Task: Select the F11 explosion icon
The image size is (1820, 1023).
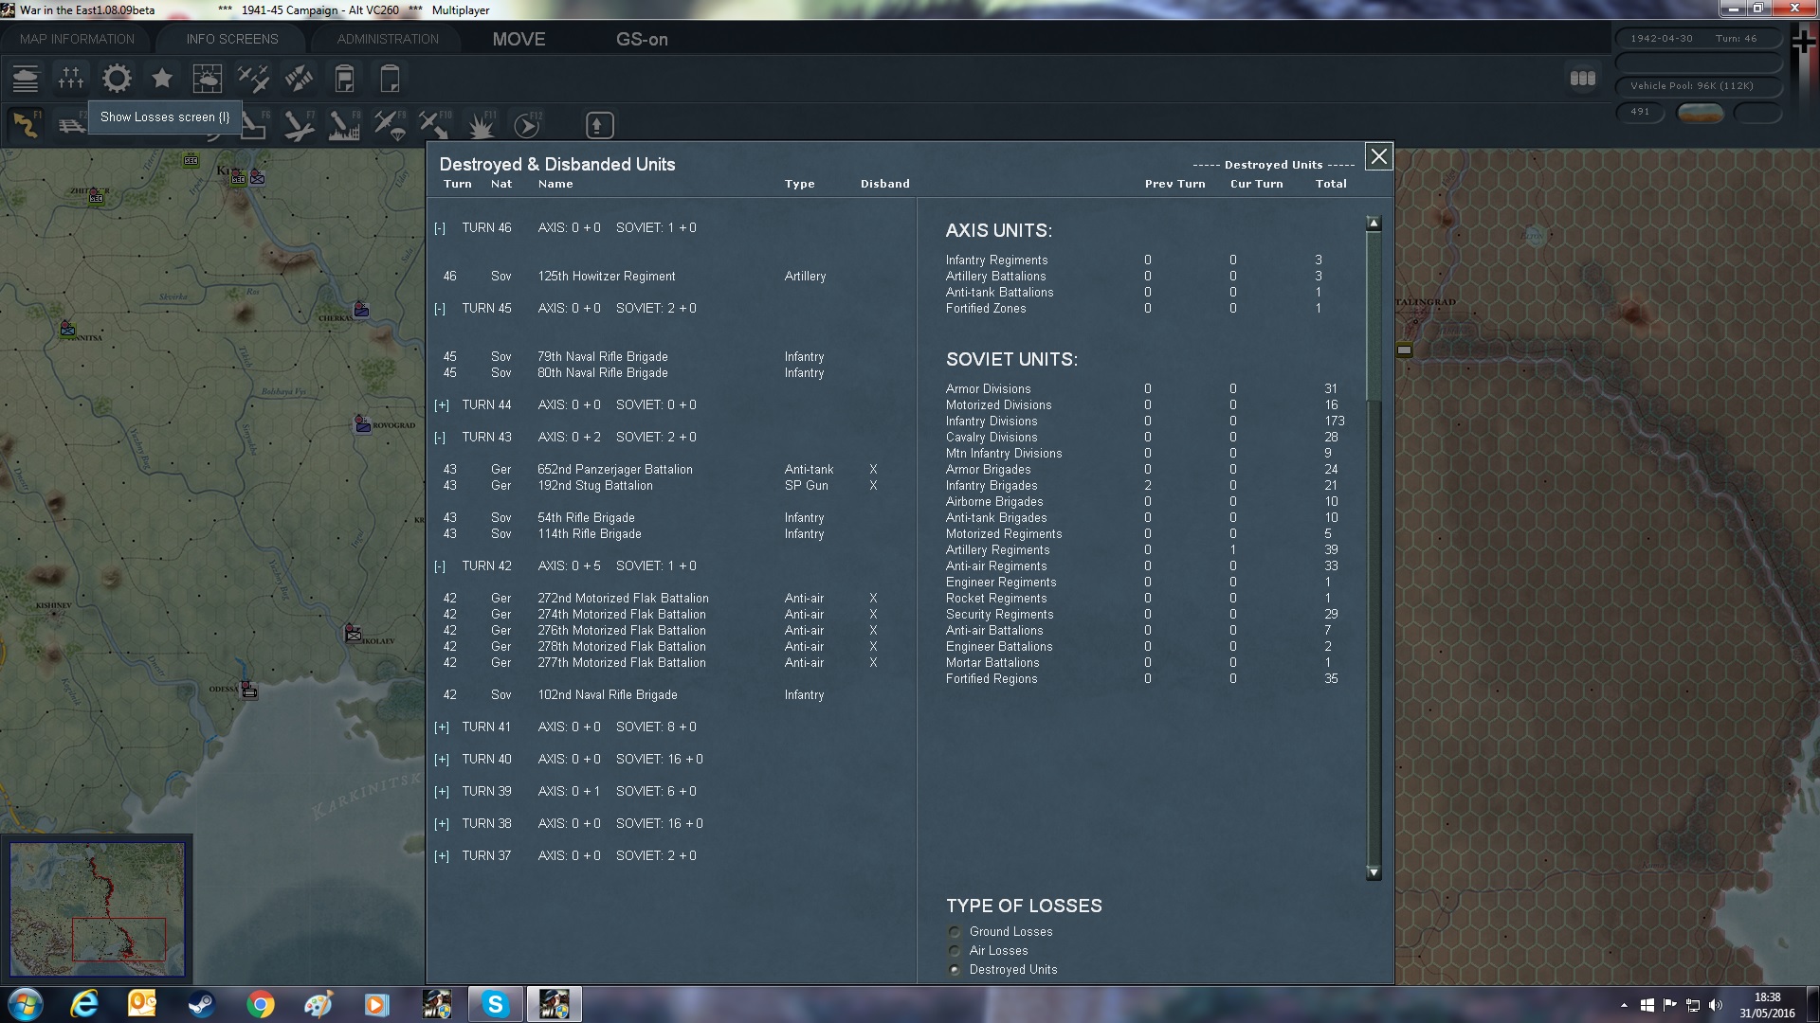Action: pyautogui.click(x=482, y=125)
